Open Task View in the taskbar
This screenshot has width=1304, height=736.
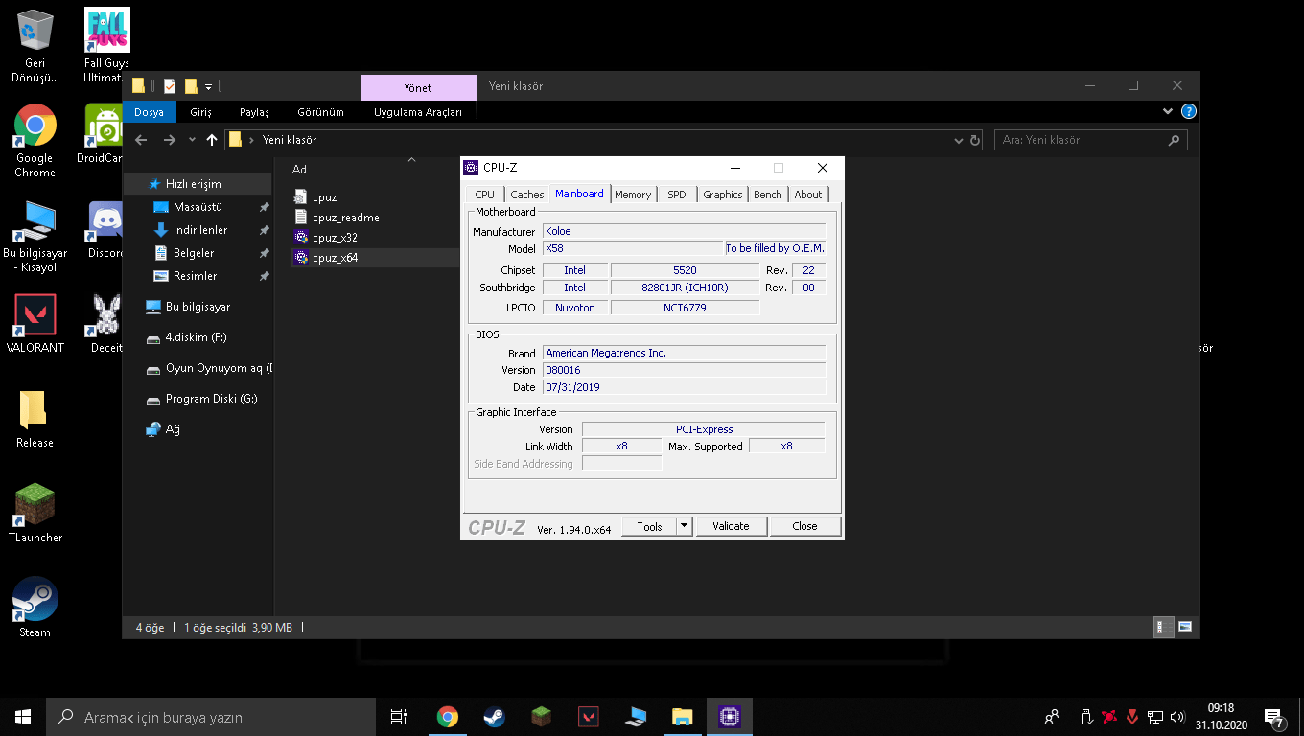click(399, 717)
